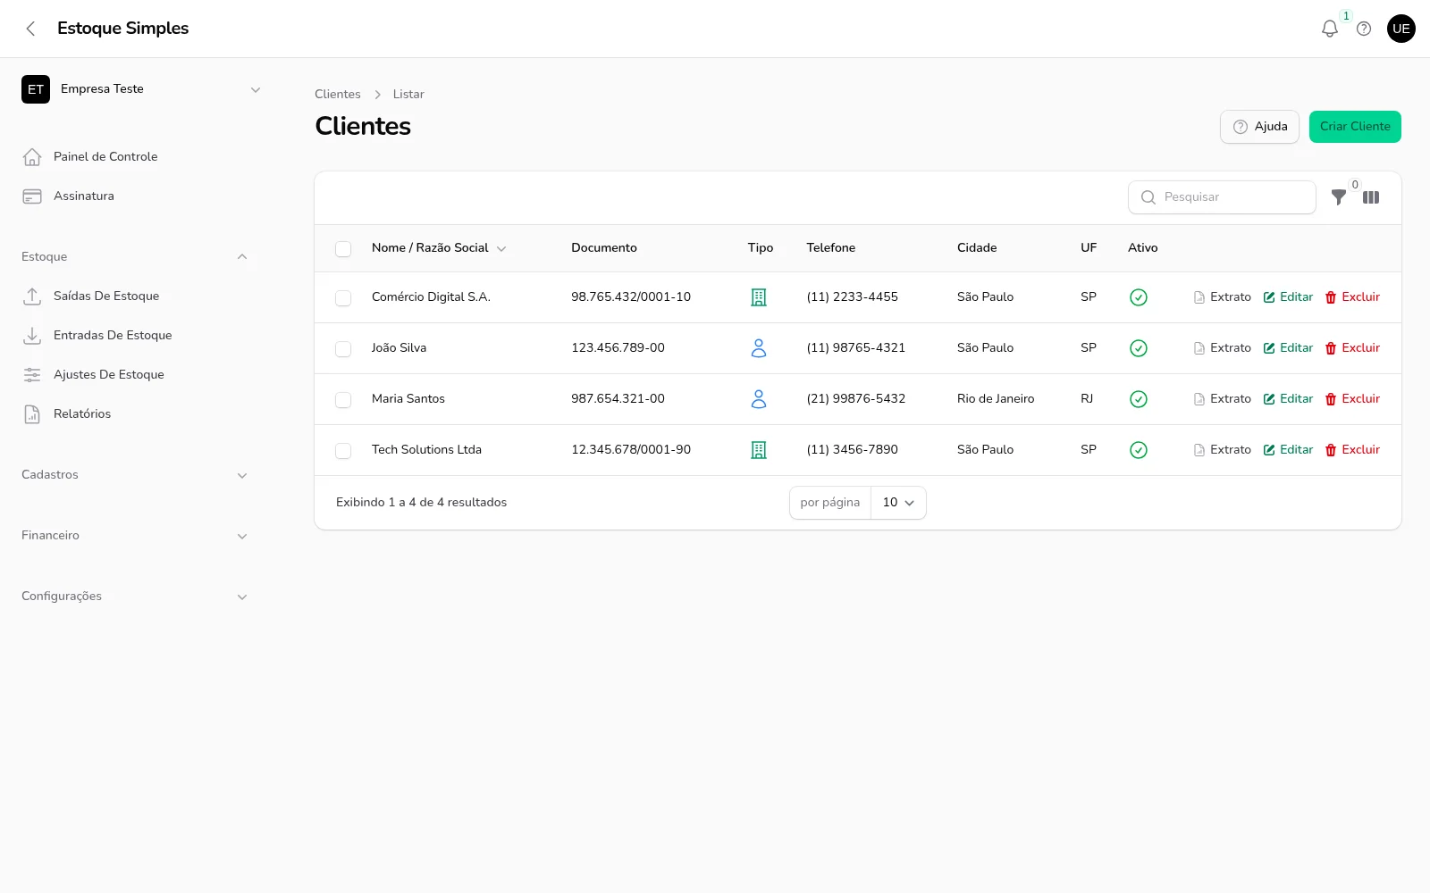Open Ajustes De Estoque
Viewport: 1430px width, 893px height.
136,375
